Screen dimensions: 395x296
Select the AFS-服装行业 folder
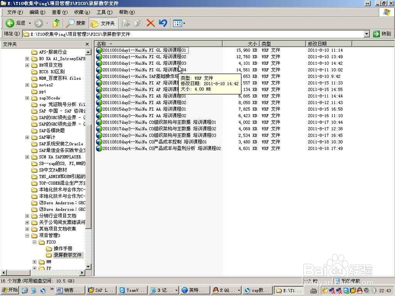click(x=53, y=52)
